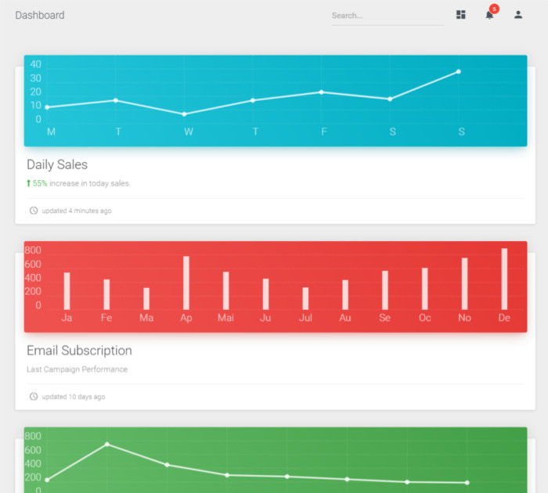Open the notifications bell
The height and width of the screenshot is (493, 548).
point(489,16)
